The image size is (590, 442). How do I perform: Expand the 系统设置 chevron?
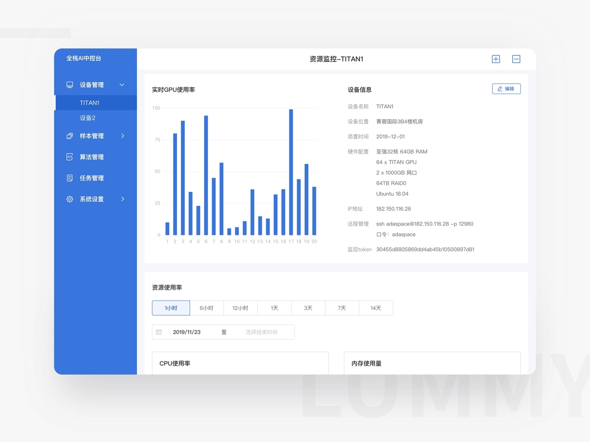tap(123, 199)
